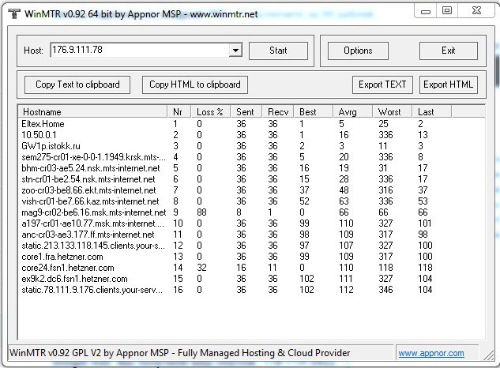Start the trace with the Start button
Viewport: 500px width, 368px height.
(278, 51)
